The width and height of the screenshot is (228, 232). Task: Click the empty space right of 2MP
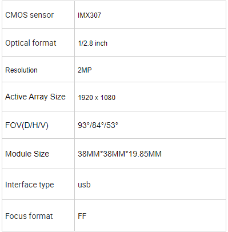[159, 70]
